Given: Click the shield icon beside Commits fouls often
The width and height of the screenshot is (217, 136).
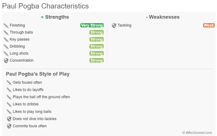Looking at the screenshot, I should pyautogui.click(x=9, y=126).
